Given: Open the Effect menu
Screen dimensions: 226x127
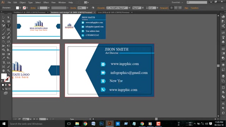Looking at the screenshot, I should click(x=46, y=2).
